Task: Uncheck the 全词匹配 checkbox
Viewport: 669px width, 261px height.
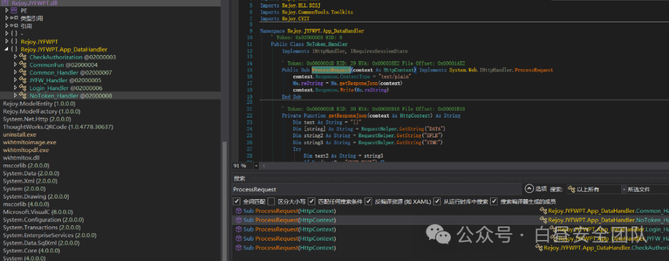Action: pyautogui.click(x=237, y=202)
